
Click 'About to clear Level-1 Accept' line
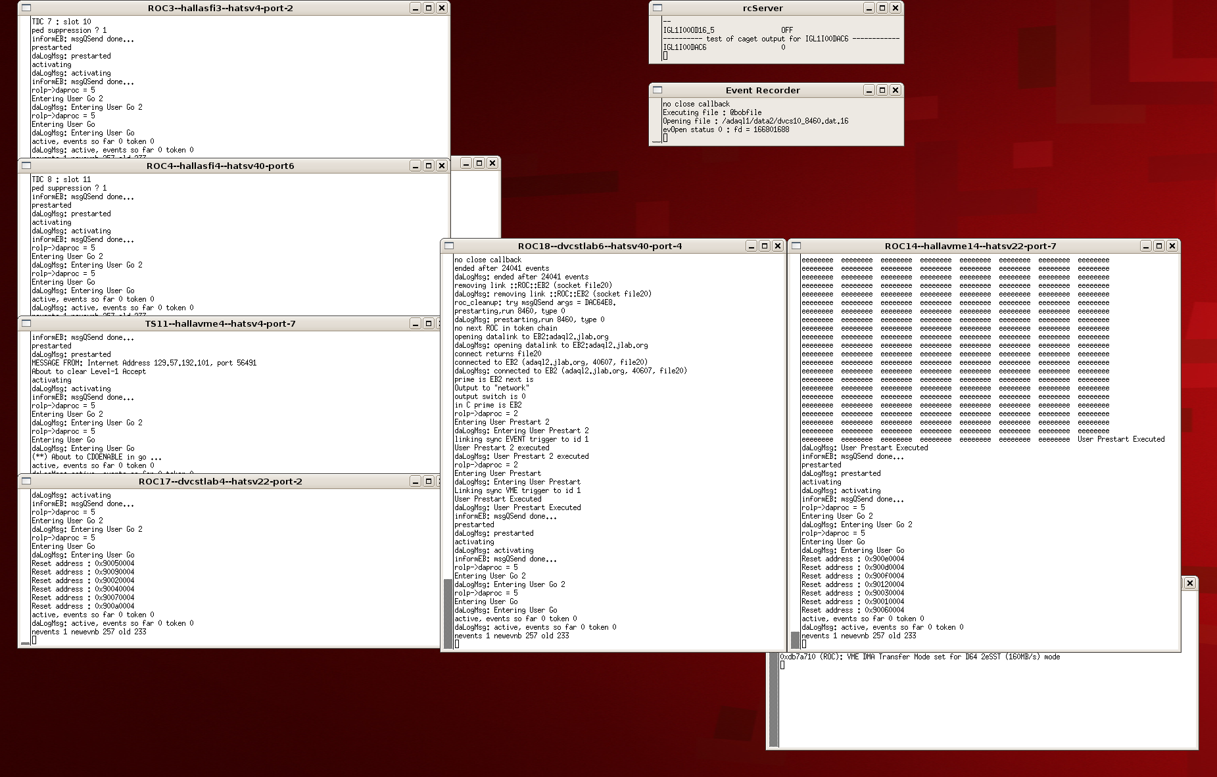click(x=89, y=371)
